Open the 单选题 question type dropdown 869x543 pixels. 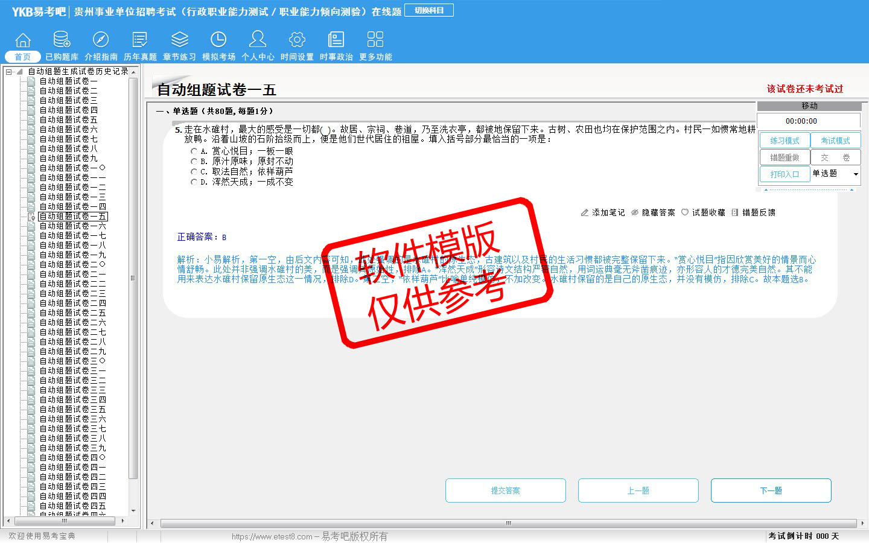pos(855,174)
